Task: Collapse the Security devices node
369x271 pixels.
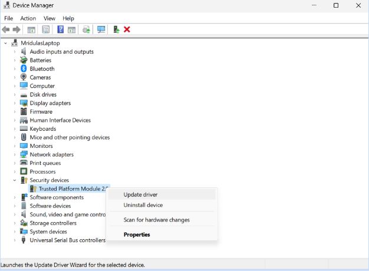Action: [x=15, y=180]
